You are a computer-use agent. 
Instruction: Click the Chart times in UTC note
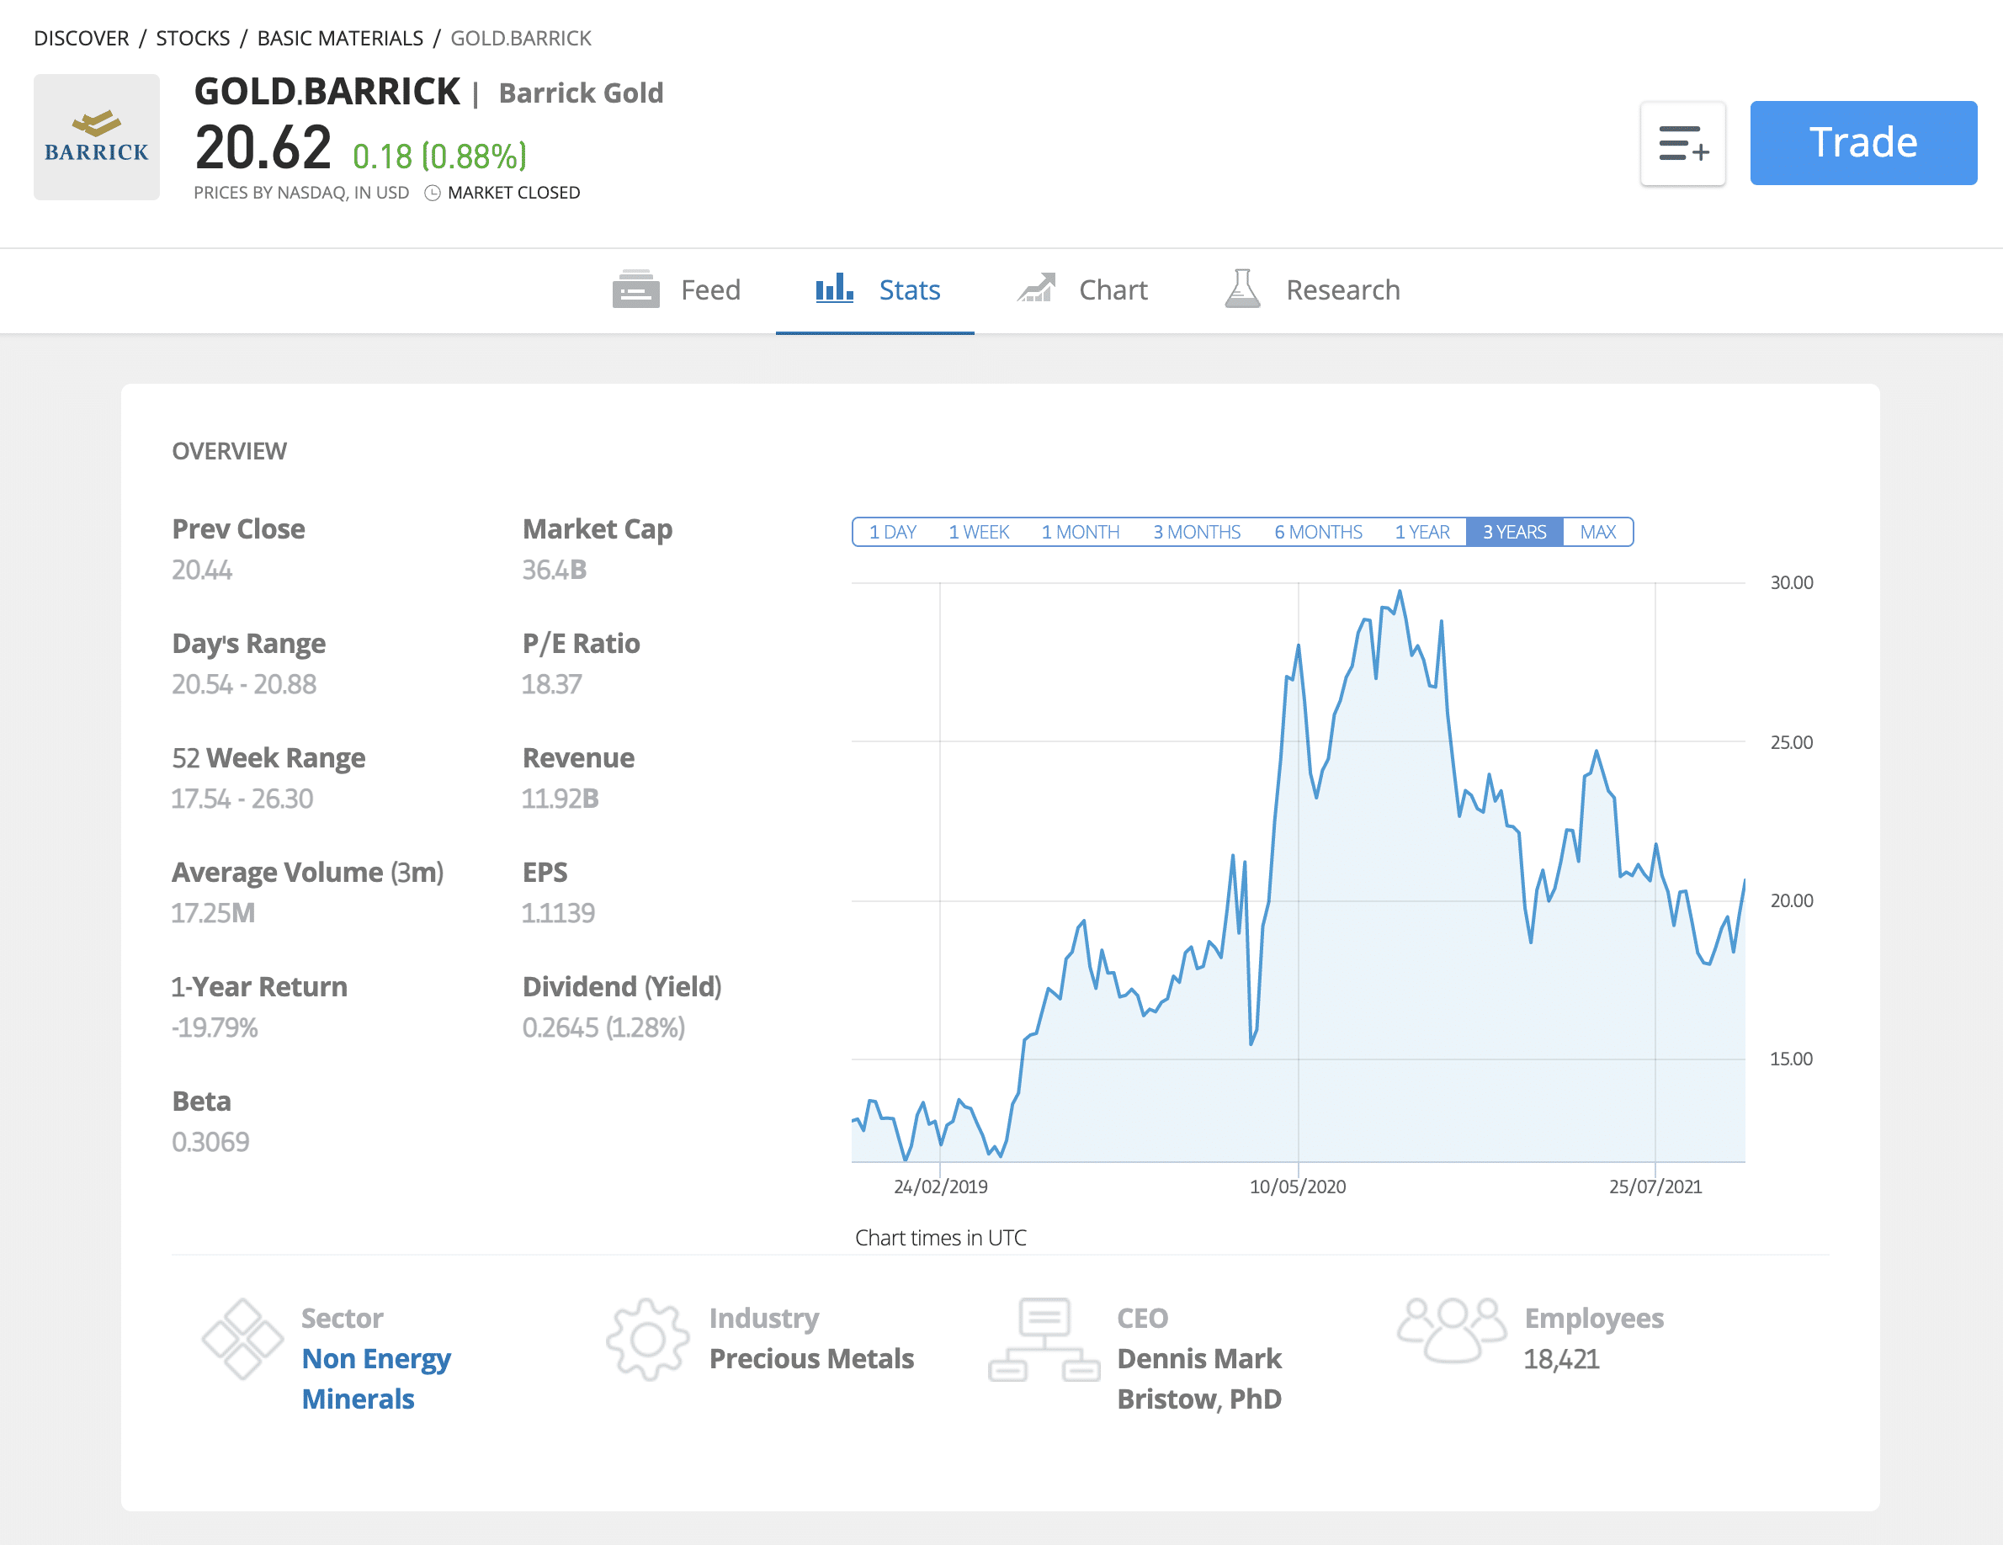(x=941, y=1238)
